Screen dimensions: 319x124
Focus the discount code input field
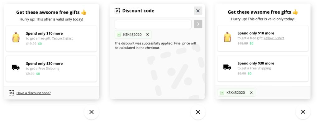[x=153, y=24]
